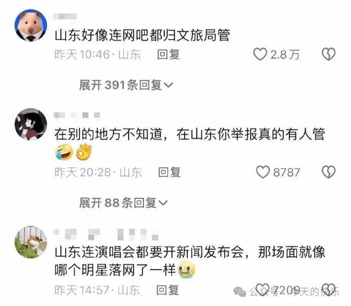Image resolution: width=351 pixels, height=306 pixels.
Task: Expand the 88 replies
Action: (x=123, y=203)
